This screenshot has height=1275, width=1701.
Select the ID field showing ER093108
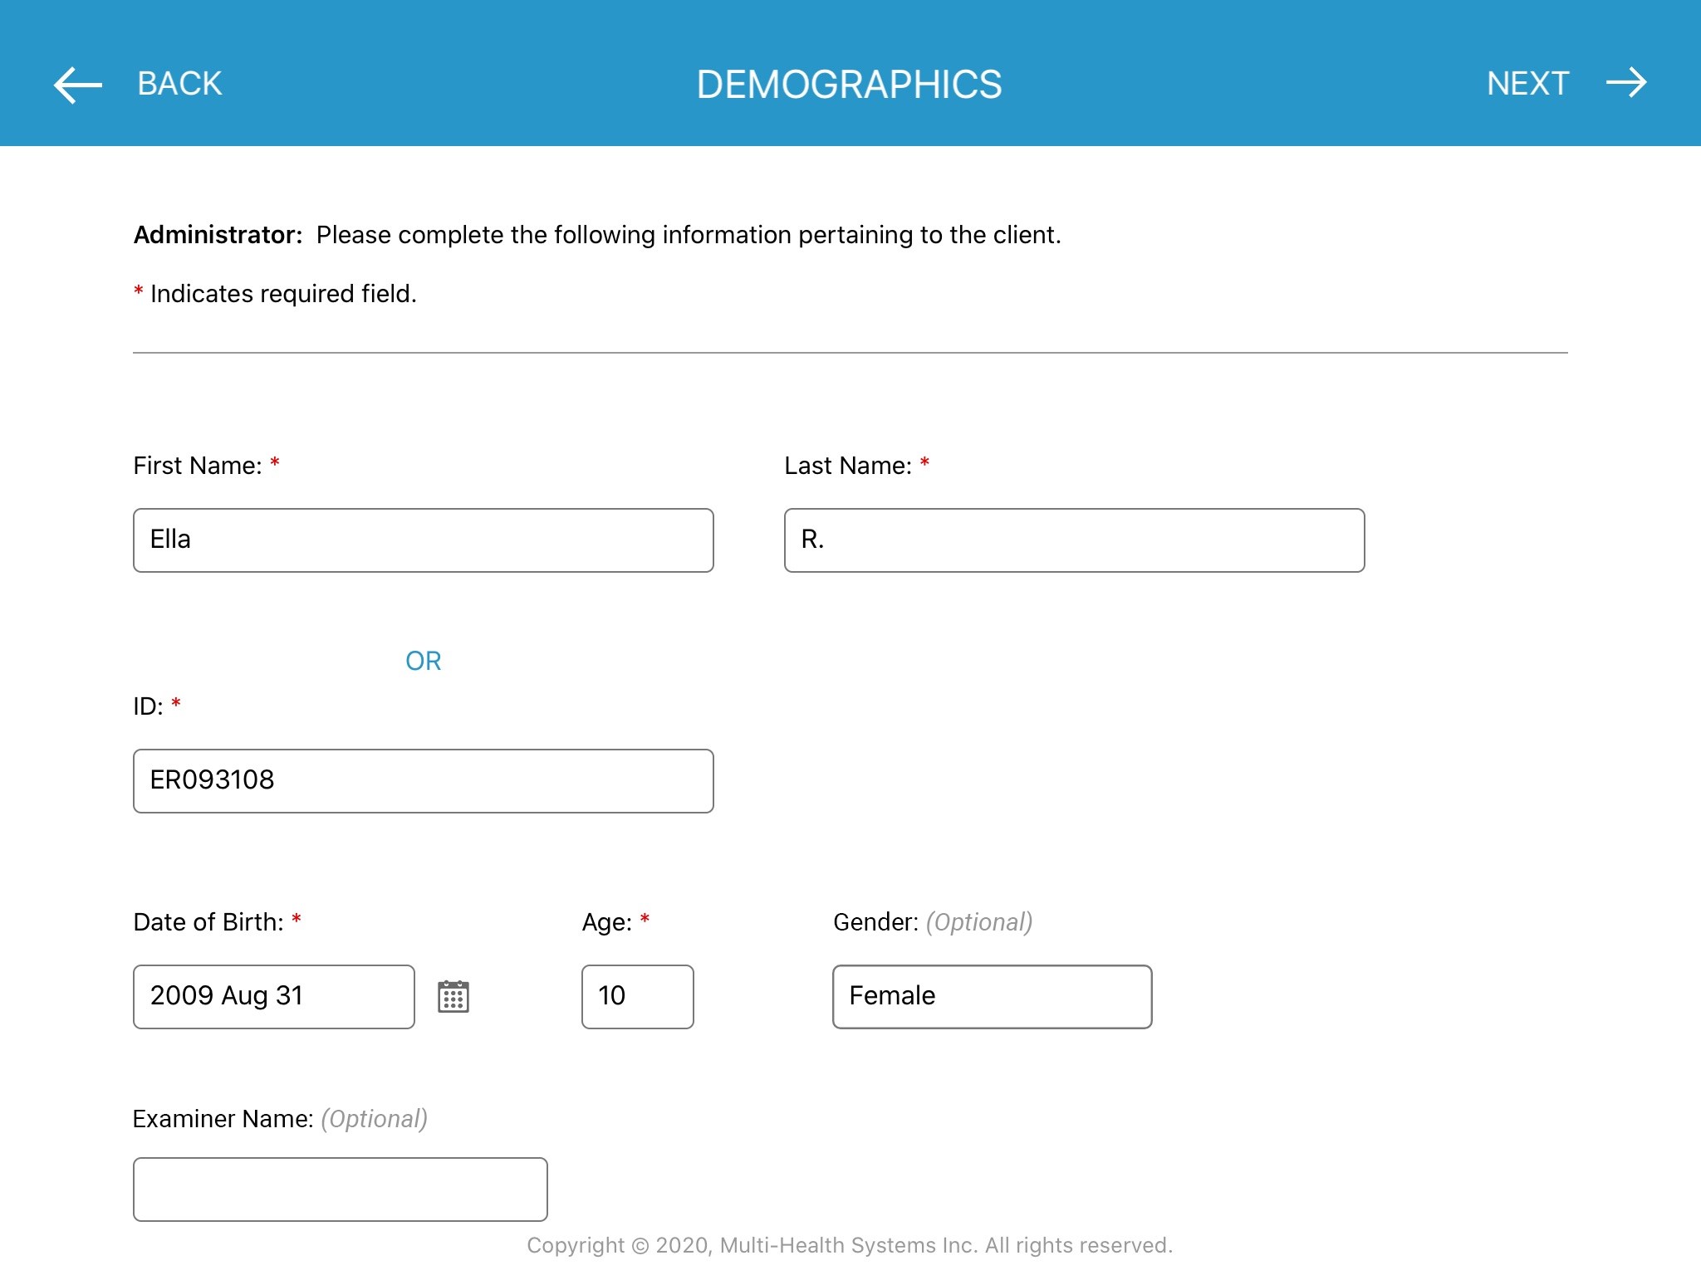(x=423, y=781)
